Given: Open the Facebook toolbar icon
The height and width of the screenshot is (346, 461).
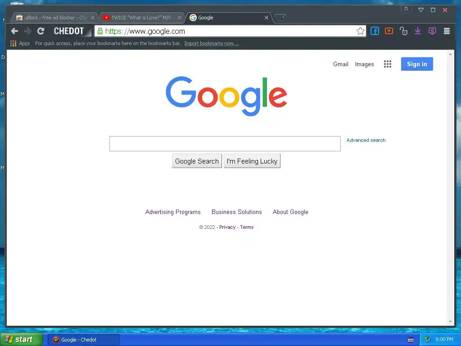Looking at the screenshot, I should coord(375,31).
